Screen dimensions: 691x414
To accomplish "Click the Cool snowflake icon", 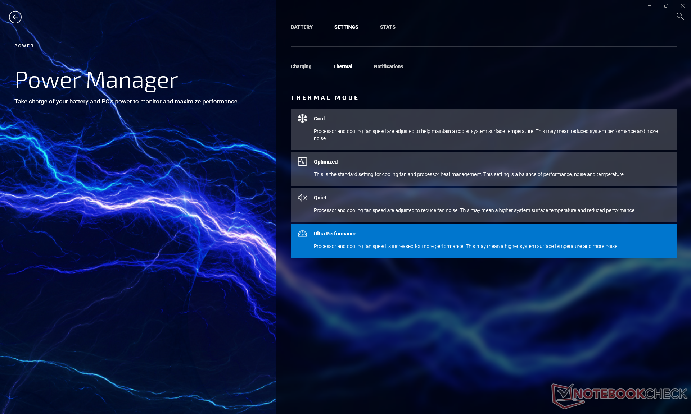I will 302,118.
